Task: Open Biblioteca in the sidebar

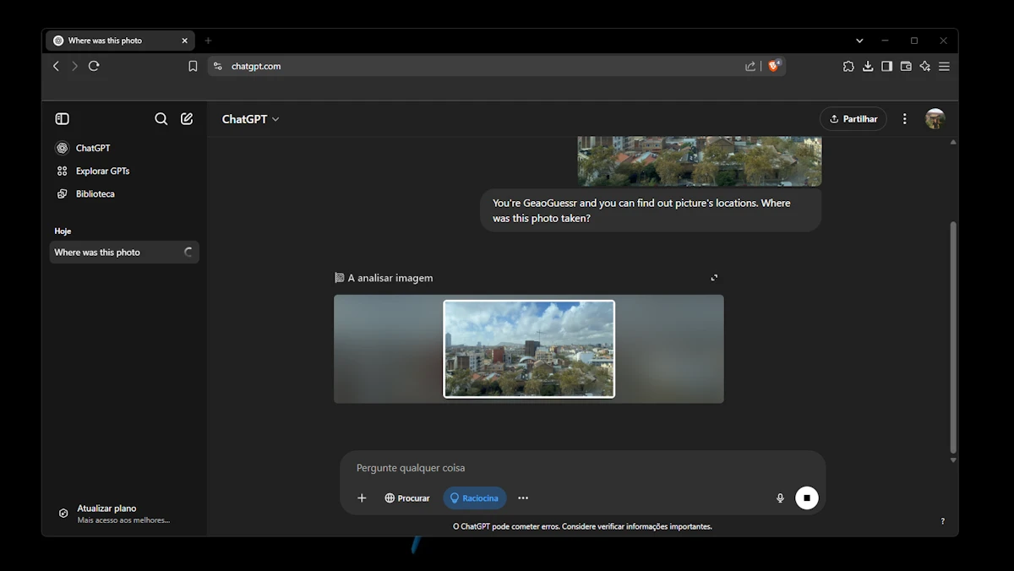Action: pyautogui.click(x=95, y=193)
